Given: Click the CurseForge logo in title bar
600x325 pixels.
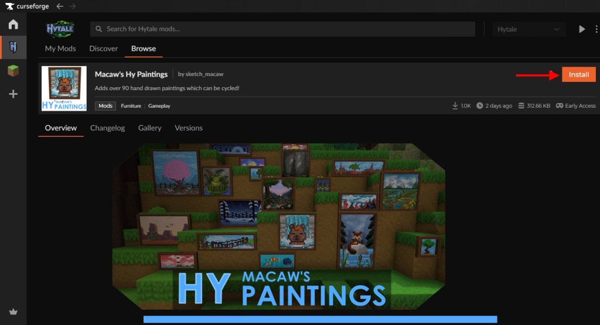Looking at the screenshot, I should click(9, 6).
